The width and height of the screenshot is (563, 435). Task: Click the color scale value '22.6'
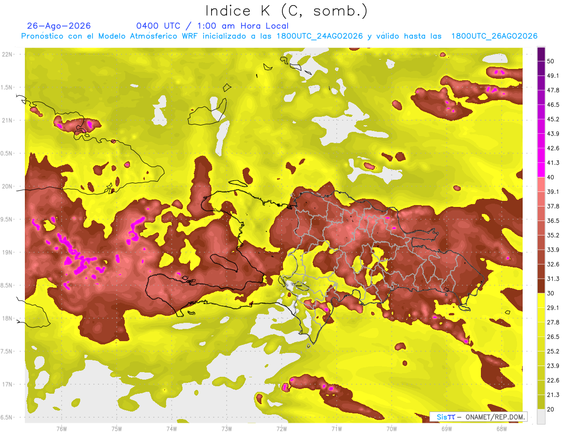click(553, 380)
